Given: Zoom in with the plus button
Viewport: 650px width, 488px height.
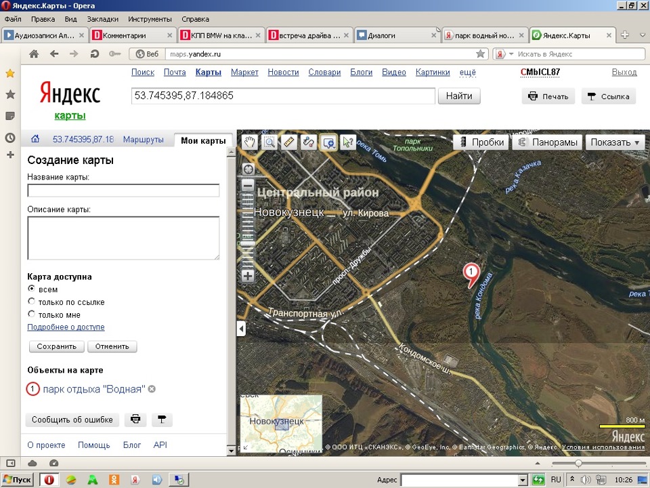Looking at the screenshot, I should point(248,276).
